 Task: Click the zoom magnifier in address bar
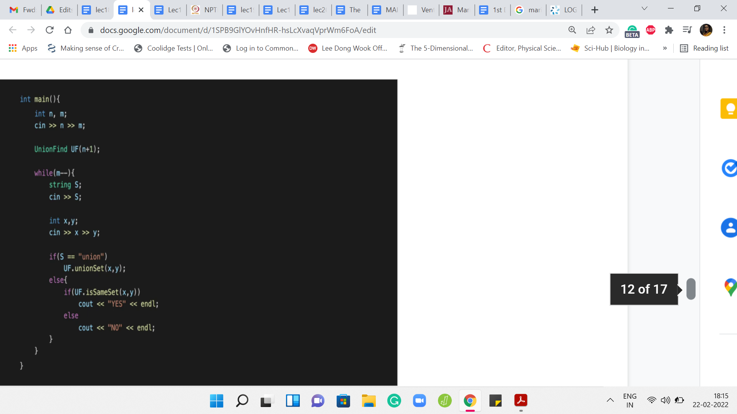[572, 30]
